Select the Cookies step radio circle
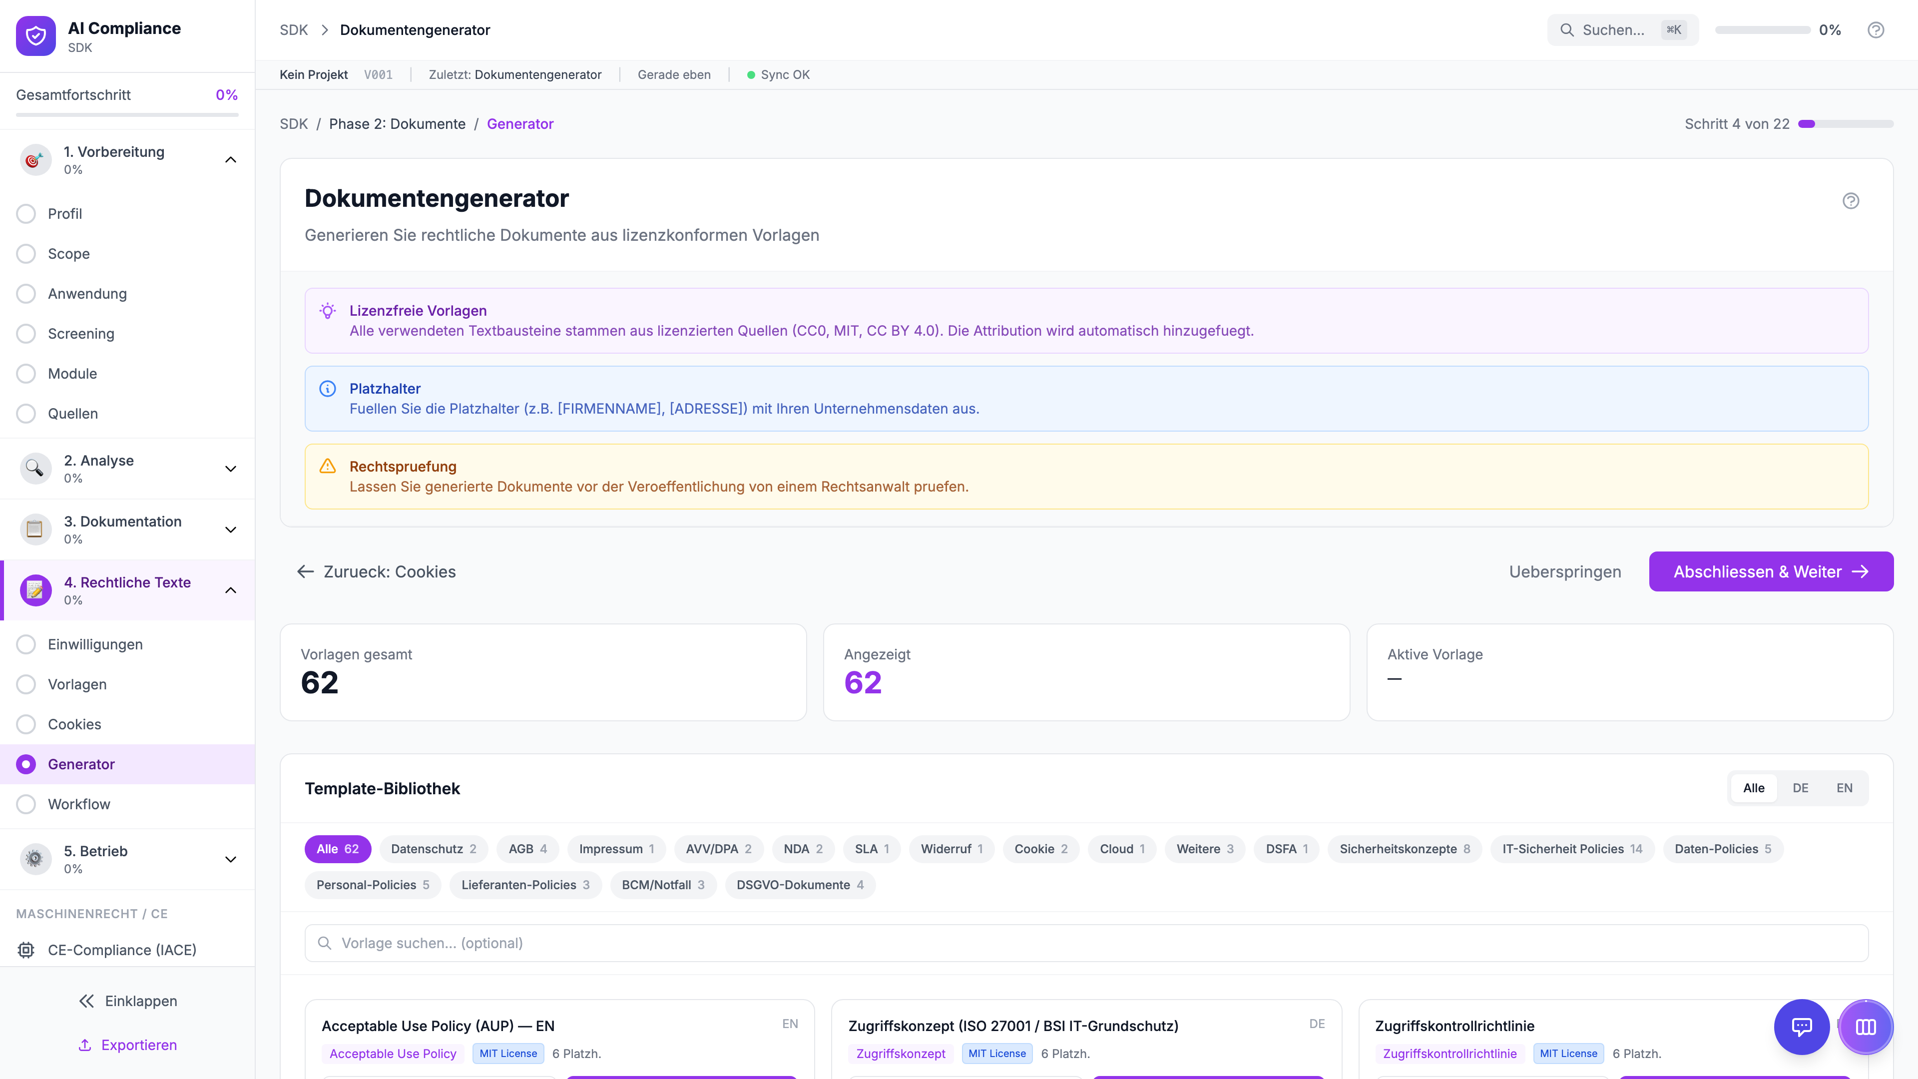1918x1079 pixels. (26, 724)
